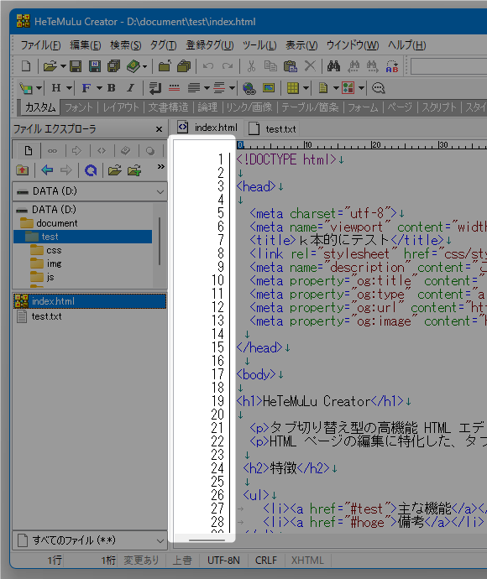
Task: Switch to the レイアウト tag tab
Action: click(x=121, y=107)
